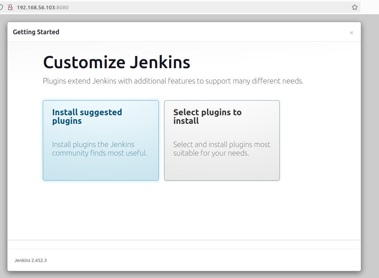Click the Customize Jenkins heading

pyautogui.click(x=116, y=62)
